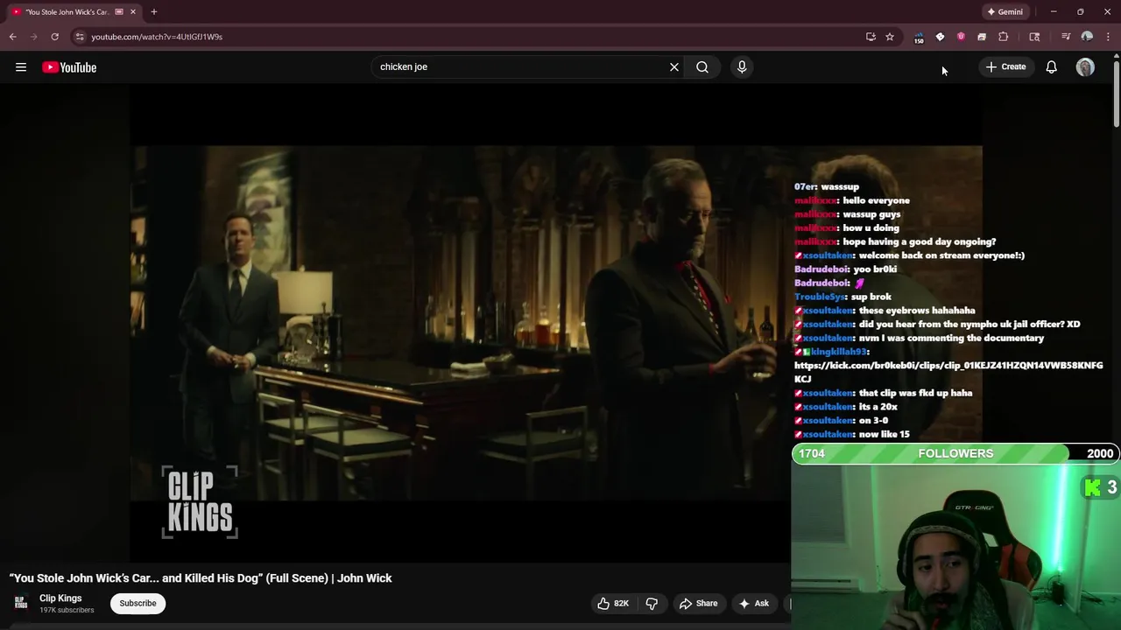This screenshot has height=630, width=1121.
Task: Open the extension showing 150 badge
Action: coord(919,38)
